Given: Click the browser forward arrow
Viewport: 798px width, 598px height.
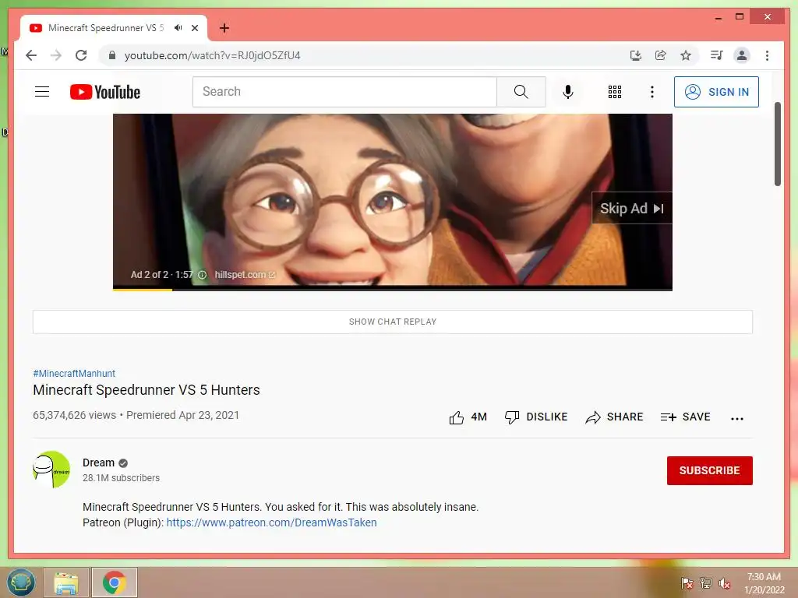Looking at the screenshot, I should [56, 55].
